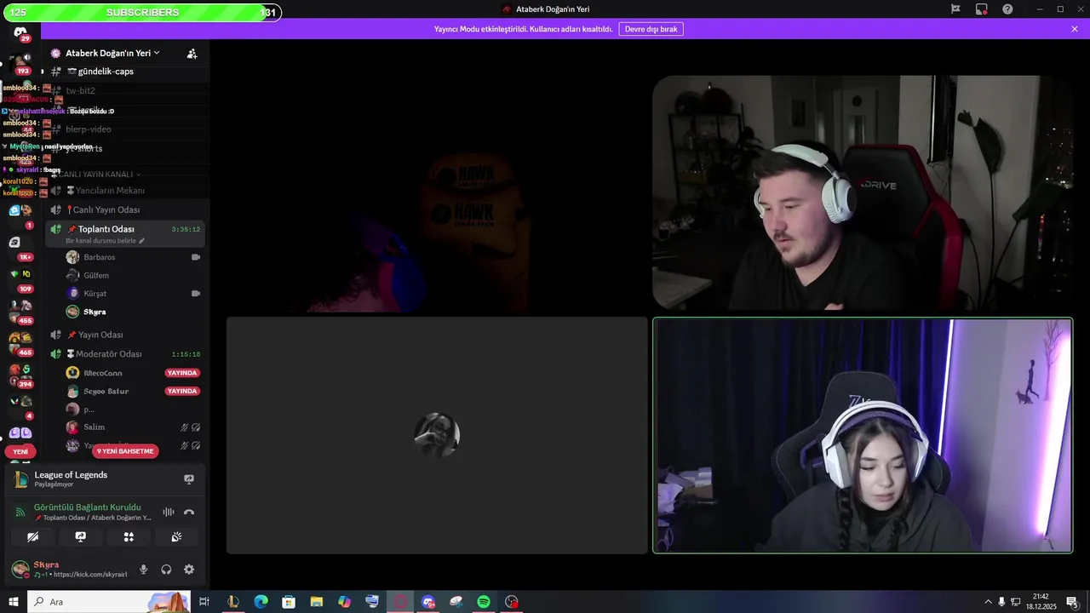
Task: Open the Discord inbox icon in title bar
Action: tap(981, 9)
